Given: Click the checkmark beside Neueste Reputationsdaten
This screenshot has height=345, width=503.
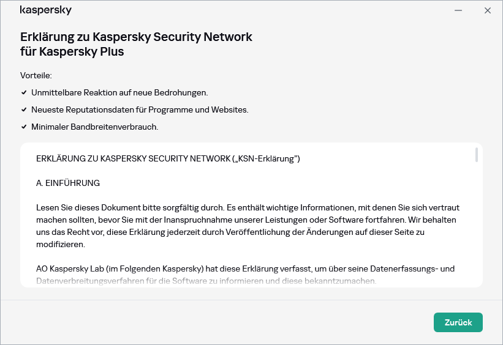Looking at the screenshot, I should point(24,110).
